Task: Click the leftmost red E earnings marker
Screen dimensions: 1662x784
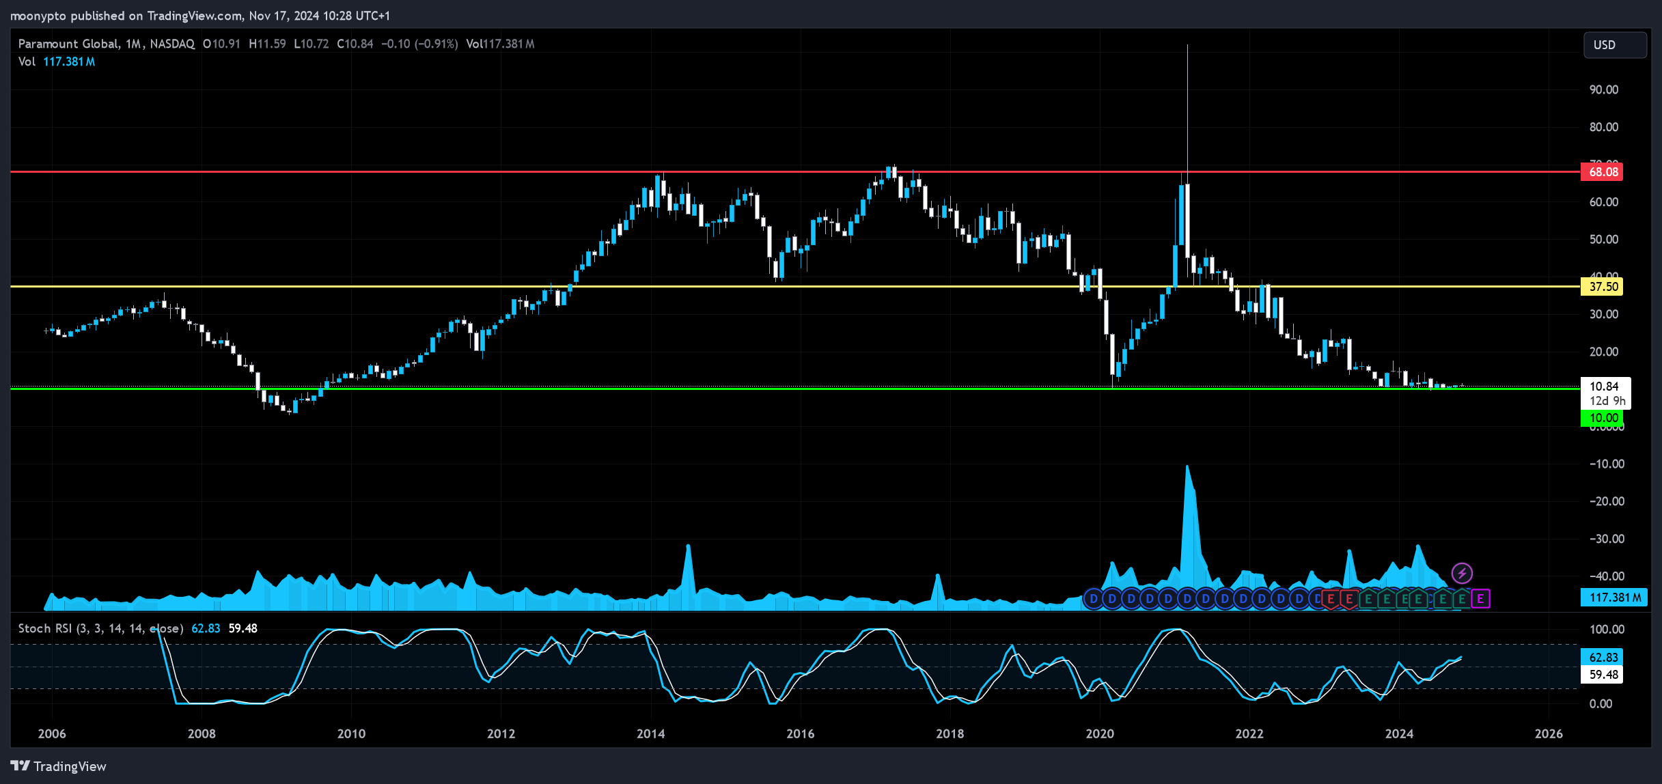Action: [x=1331, y=599]
